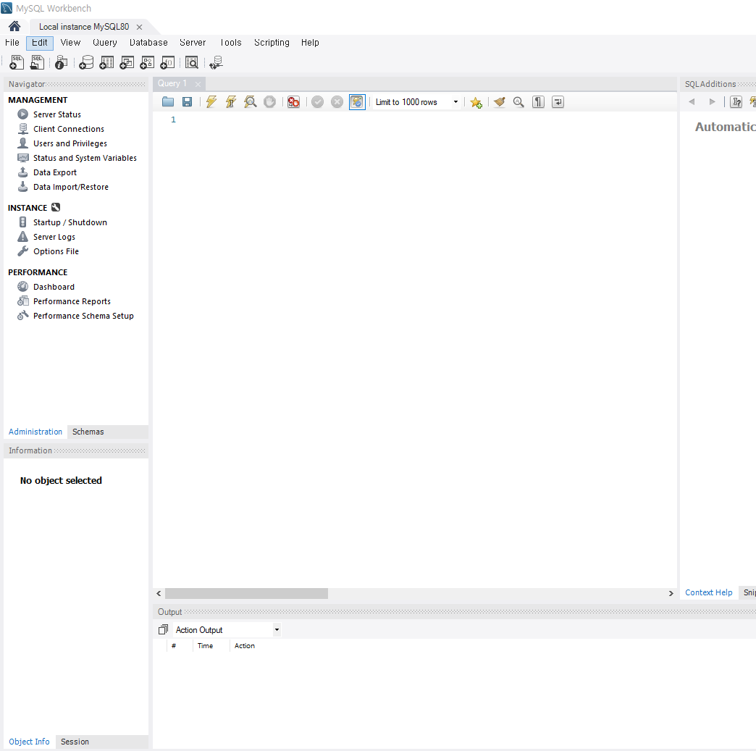
Task: Open the Edit menu
Action: click(40, 43)
